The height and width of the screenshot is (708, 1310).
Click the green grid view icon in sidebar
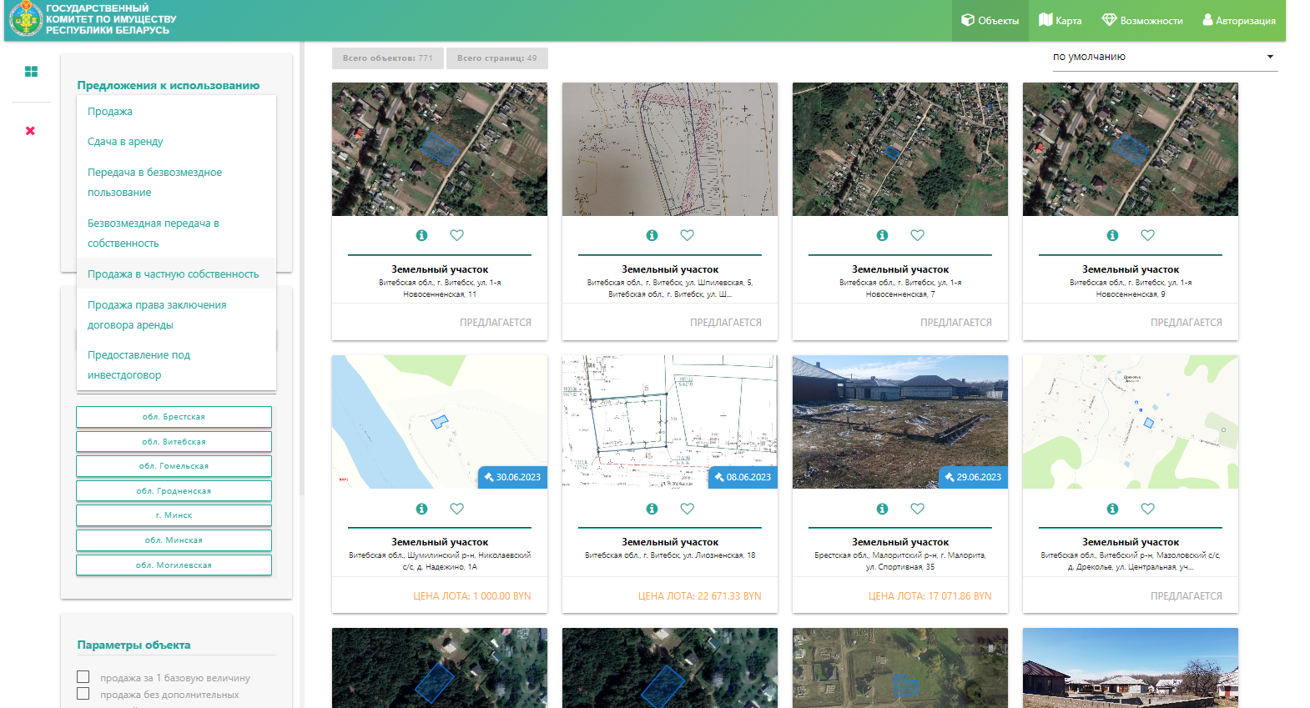pos(31,72)
